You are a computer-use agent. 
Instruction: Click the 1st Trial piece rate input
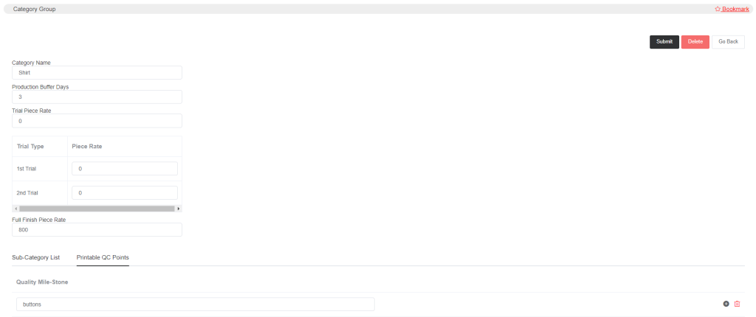125,169
